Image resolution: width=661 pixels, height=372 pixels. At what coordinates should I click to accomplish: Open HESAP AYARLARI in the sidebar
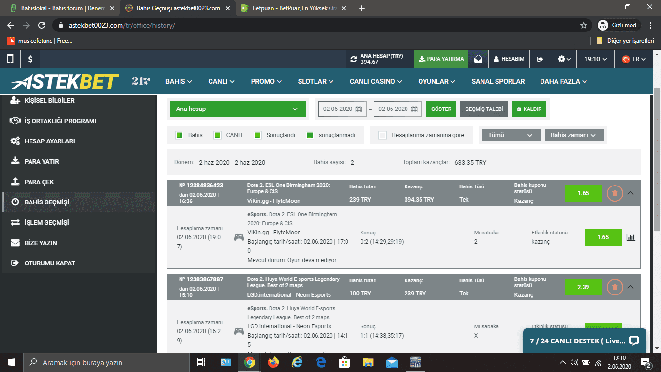pos(49,141)
